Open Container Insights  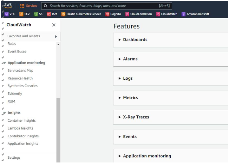pyautogui.click(x=22, y=120)
